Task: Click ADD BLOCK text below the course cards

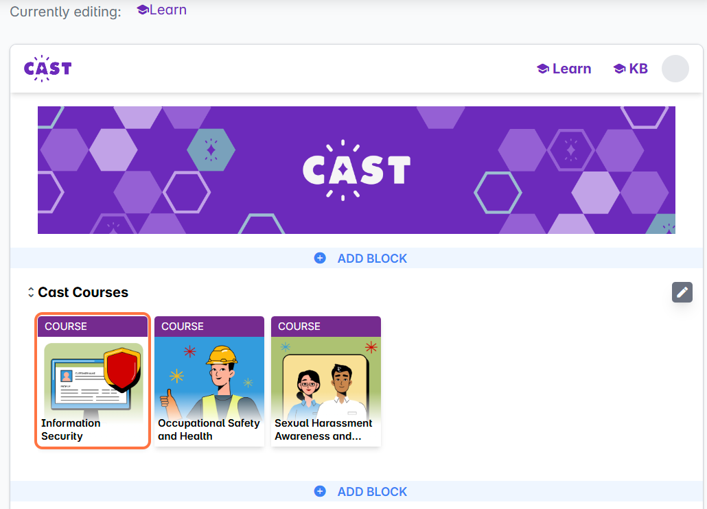Action: 372,492
